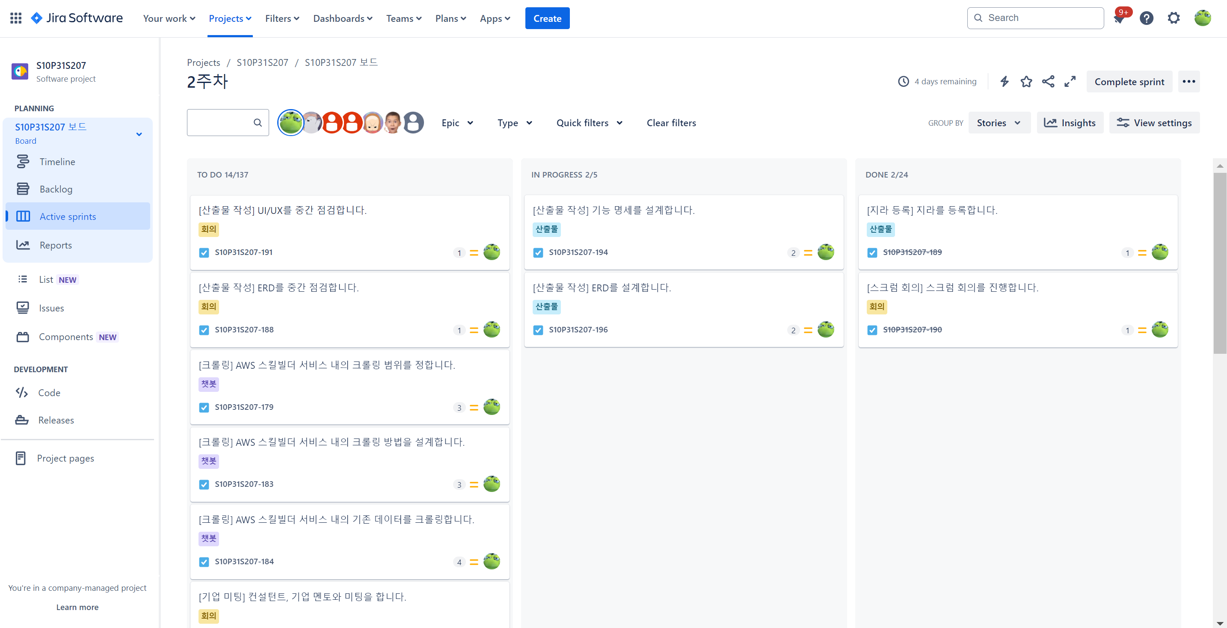Open your profile avatar menu
Viewport: 1227px width, 628px height.
(x=1202, y=18)
